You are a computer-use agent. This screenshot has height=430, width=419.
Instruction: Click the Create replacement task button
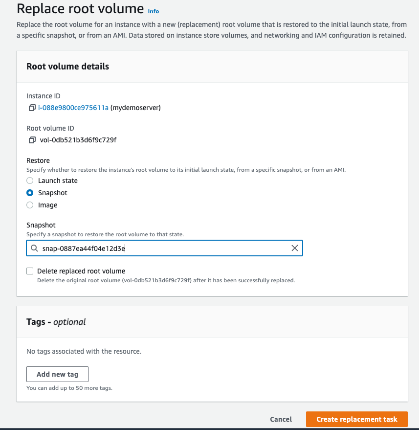pos(357,419)
